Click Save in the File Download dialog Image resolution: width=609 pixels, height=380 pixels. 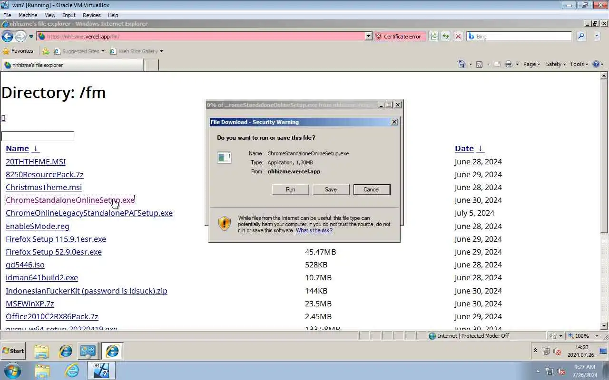pos(331,190)
